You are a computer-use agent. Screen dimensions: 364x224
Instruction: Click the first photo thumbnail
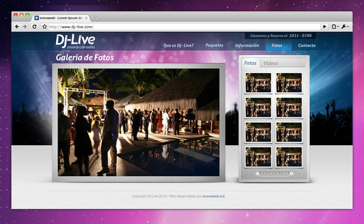point(258,83)
